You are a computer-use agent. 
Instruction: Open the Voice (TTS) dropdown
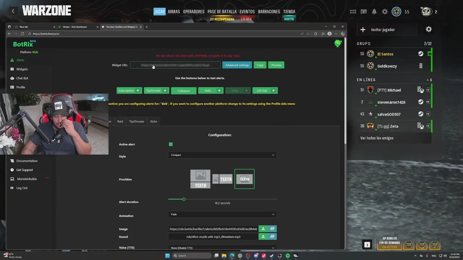[x=222, y=248]
